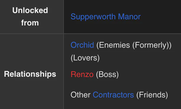The height and width of the screenshot is (109, 181).
Task: Click the word Manor in the link
Action: [x=129, y=17]
